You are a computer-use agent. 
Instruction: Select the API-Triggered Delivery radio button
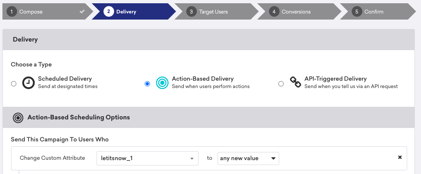click(x=281, y=84)
